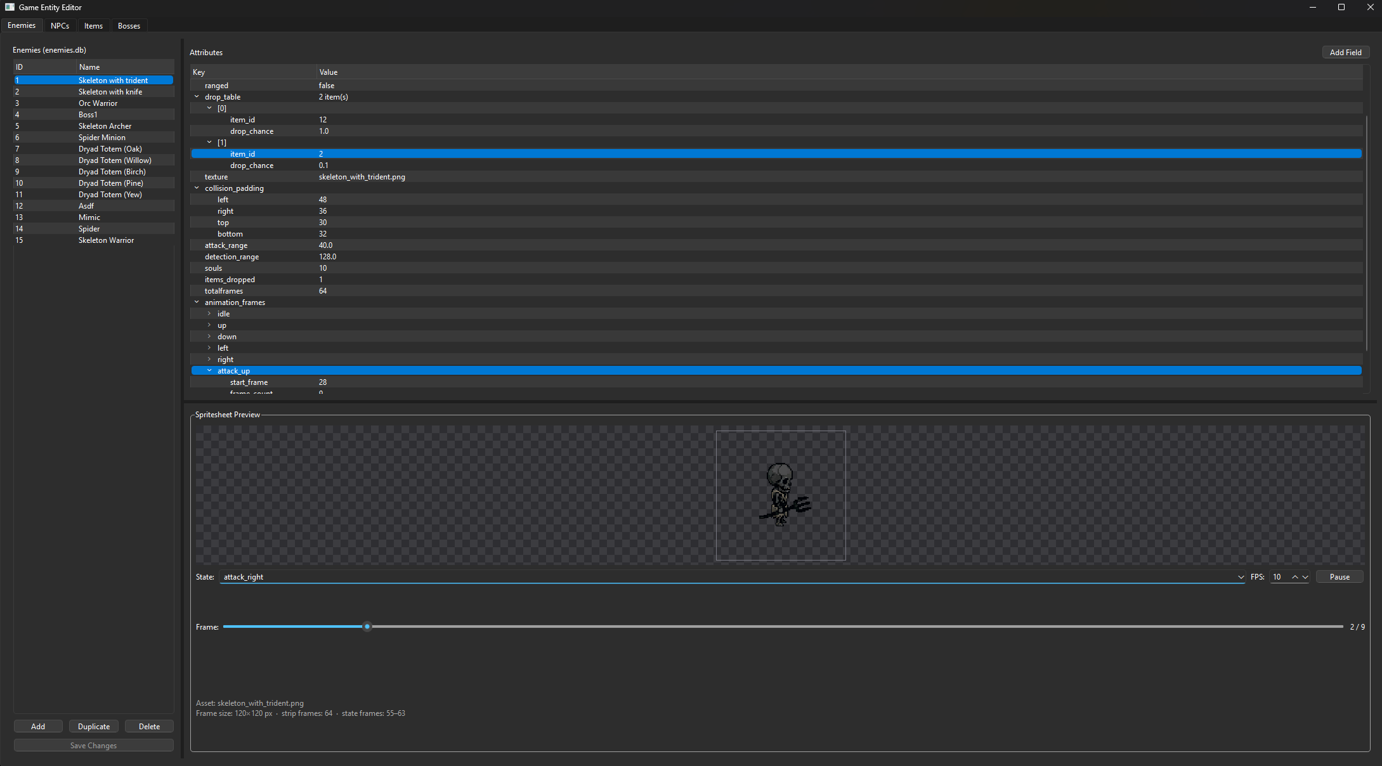This screenshot has height=766, width=1382.
Task: Select Skeleton Warrior row
Action: pyautogui.click(x=93, y=240)
